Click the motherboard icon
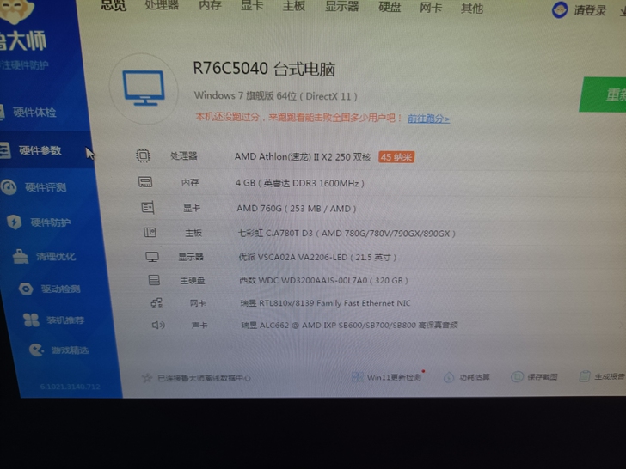The height and width of the screenshot is (469, 626). click(x=150, y=232)
